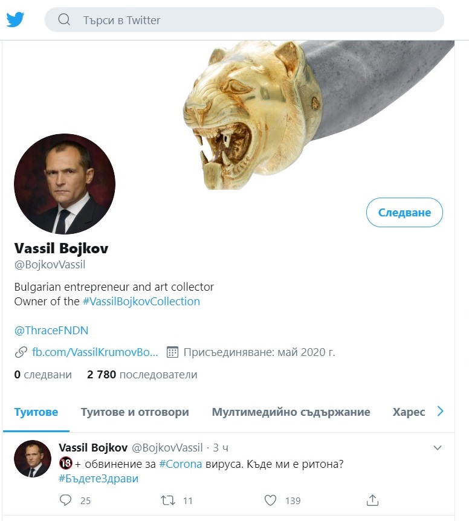Click into the Търси в Twitter field
The image size is (469, 521).
(244, 20)
